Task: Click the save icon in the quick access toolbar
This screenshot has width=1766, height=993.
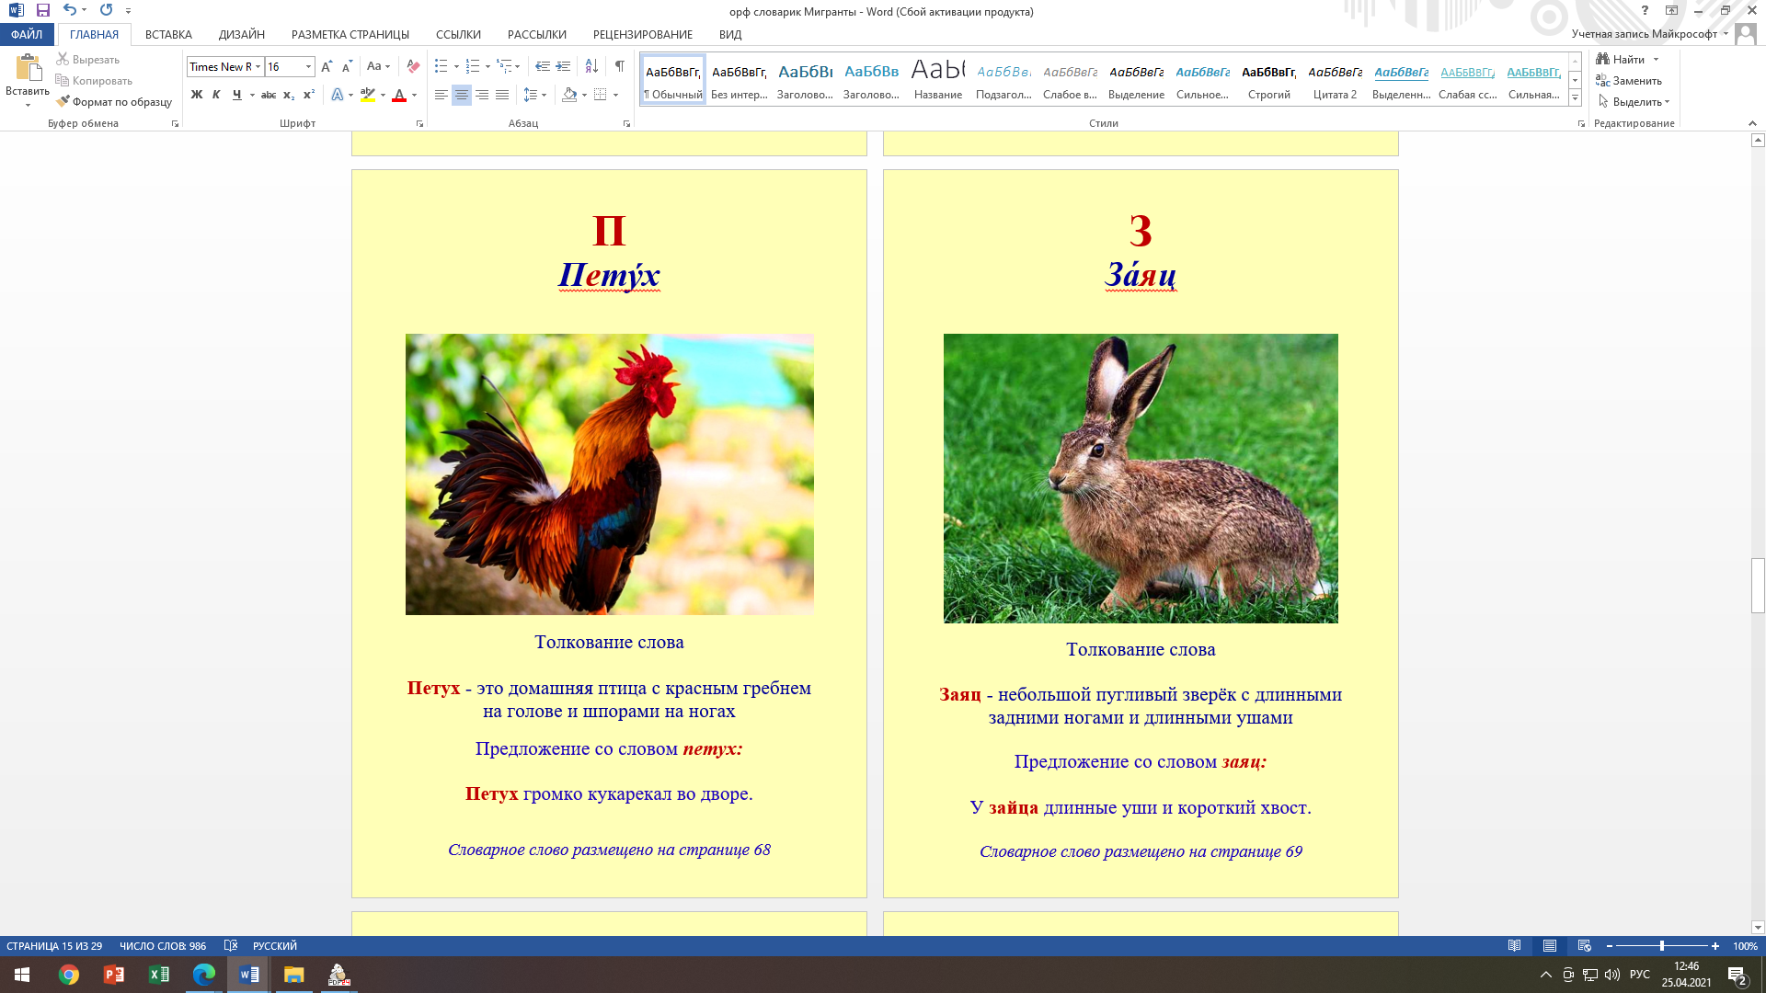Action: tap(43, 10)
